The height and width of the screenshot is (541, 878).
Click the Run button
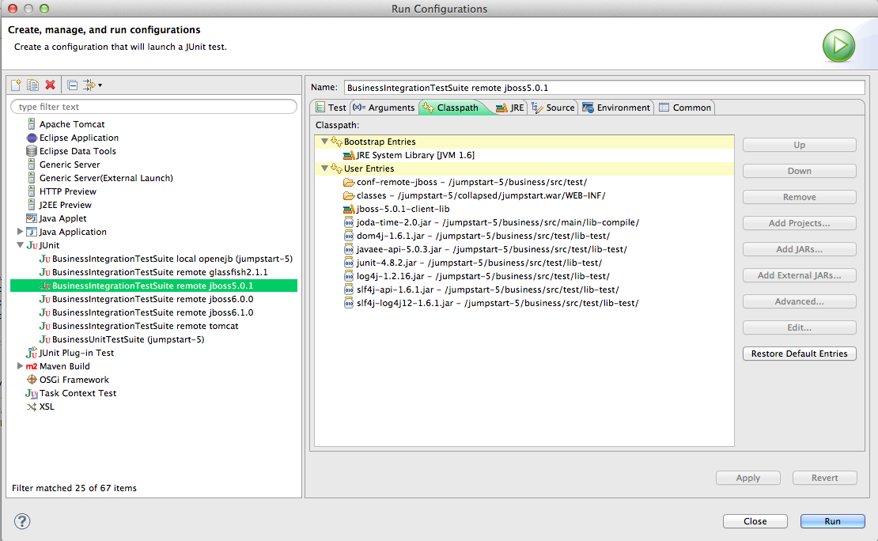tap(833, 521)
